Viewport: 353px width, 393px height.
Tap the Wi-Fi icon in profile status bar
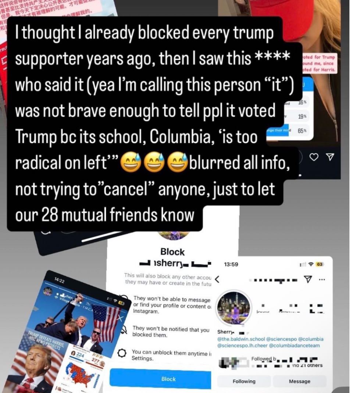coord(311,264)
